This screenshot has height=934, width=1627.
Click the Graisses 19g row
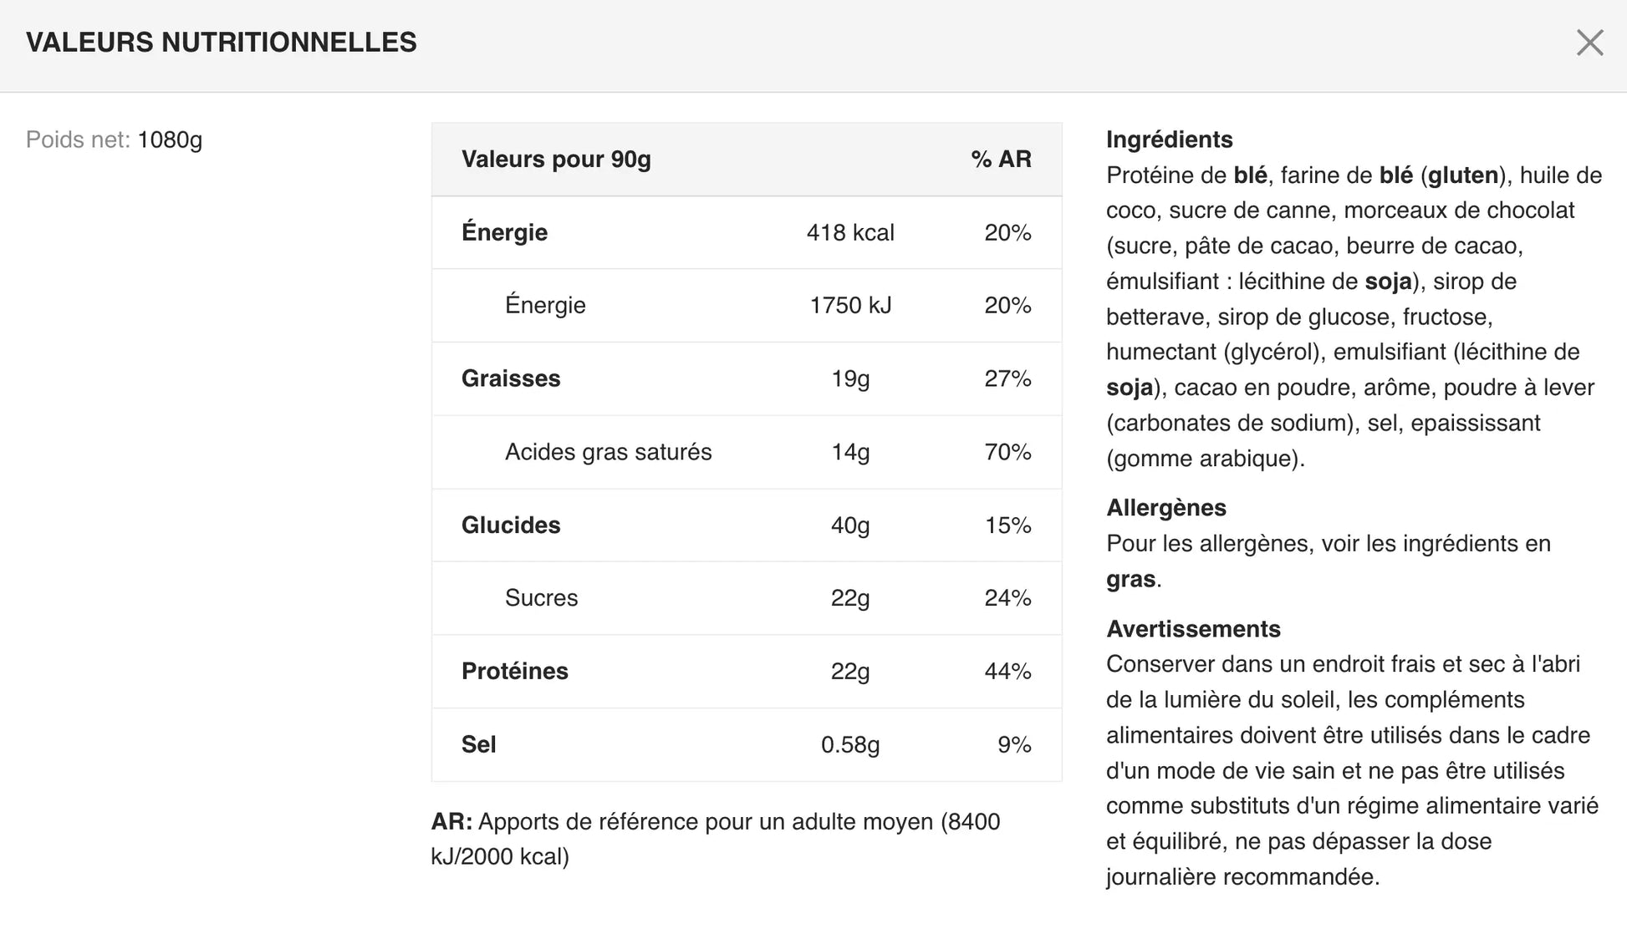tap(747, 378)
